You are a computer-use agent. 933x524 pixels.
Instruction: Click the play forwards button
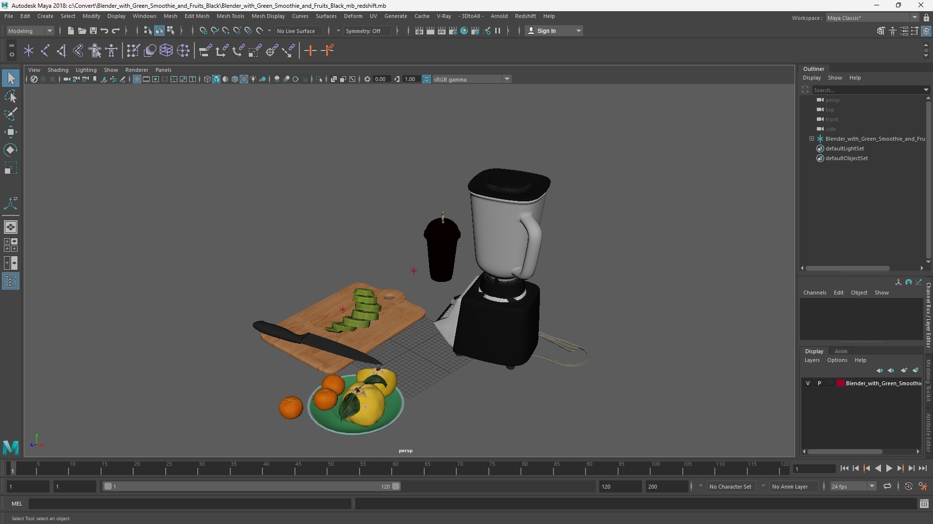tap(889, 469)
